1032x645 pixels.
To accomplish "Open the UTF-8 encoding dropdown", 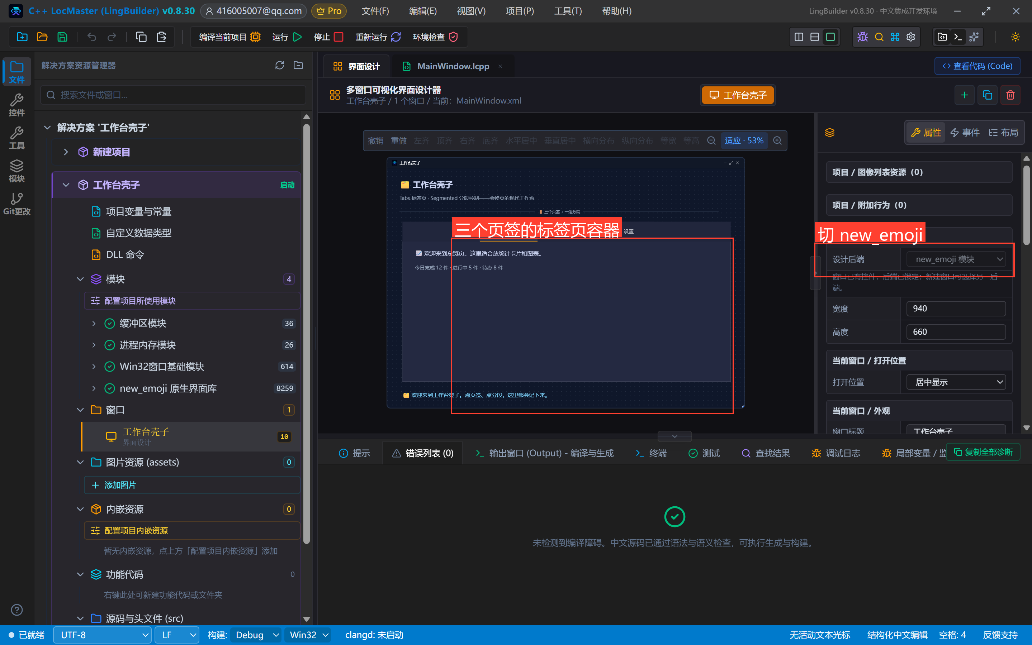I will (102, 635).
